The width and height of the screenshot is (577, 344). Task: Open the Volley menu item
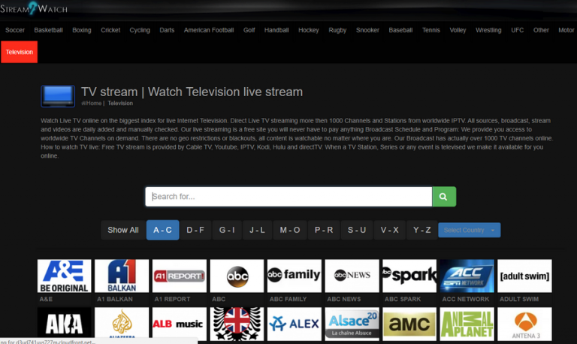pos(458,30)
